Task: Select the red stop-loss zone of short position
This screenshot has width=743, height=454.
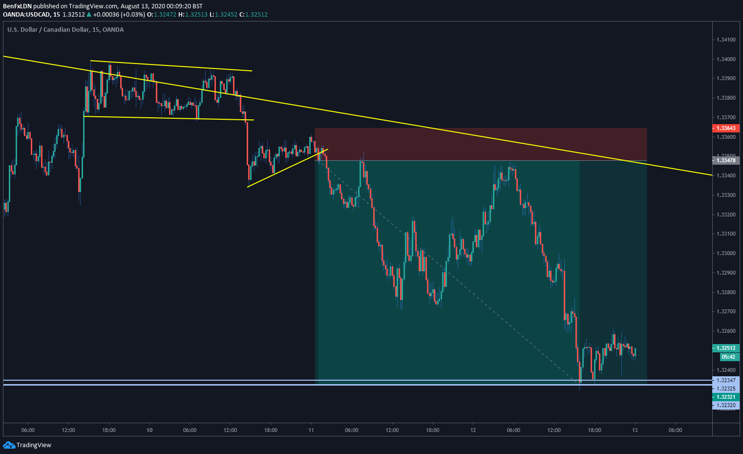Action: tap(481, 144)
